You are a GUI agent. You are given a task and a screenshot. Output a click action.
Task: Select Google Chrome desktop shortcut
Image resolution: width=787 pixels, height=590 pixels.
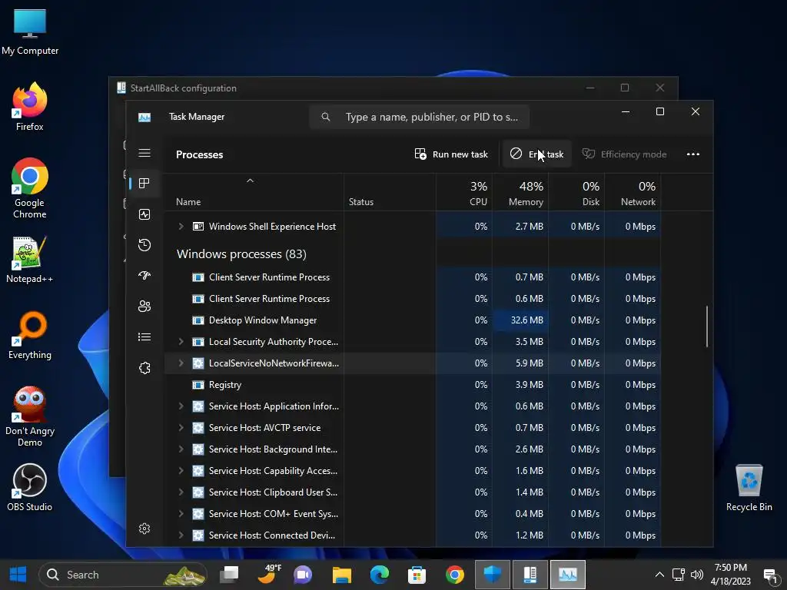tap(30, 189)
